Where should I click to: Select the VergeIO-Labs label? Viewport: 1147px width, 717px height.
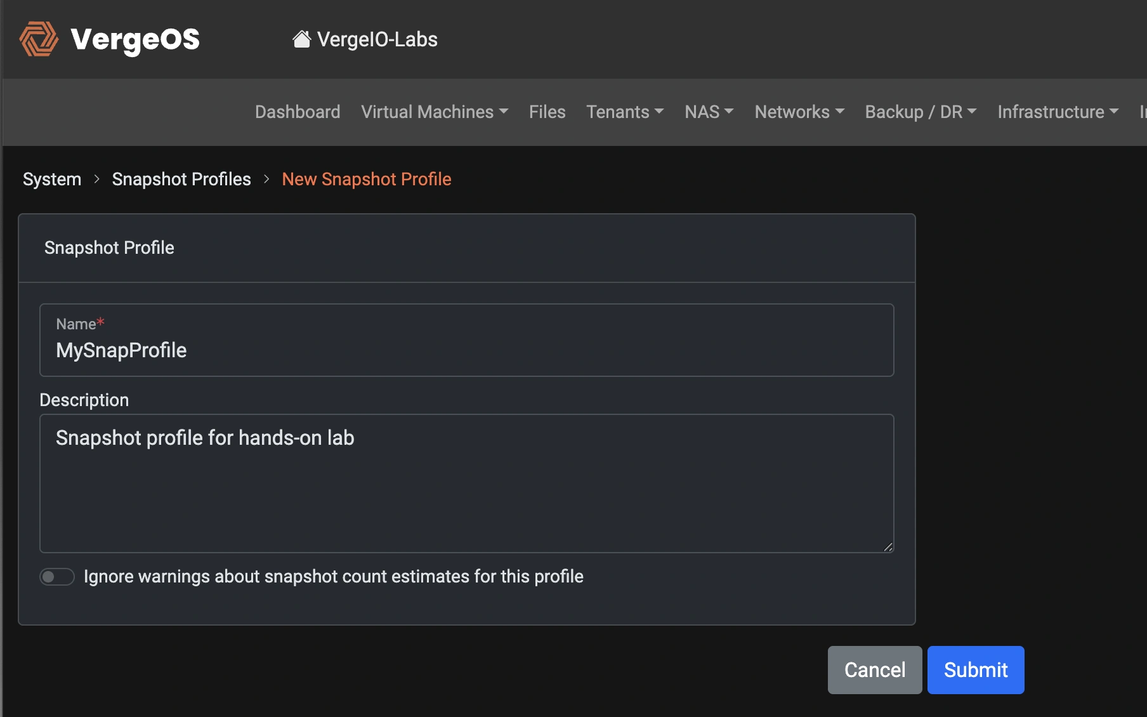[377, 39]
